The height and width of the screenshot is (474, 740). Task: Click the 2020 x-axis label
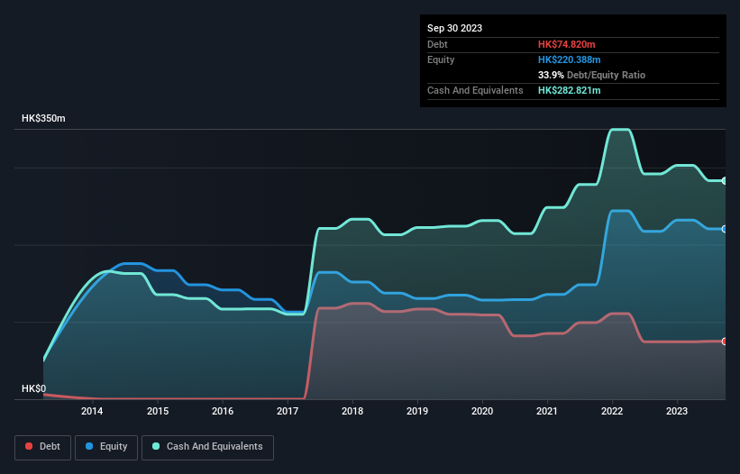point(482,411)
